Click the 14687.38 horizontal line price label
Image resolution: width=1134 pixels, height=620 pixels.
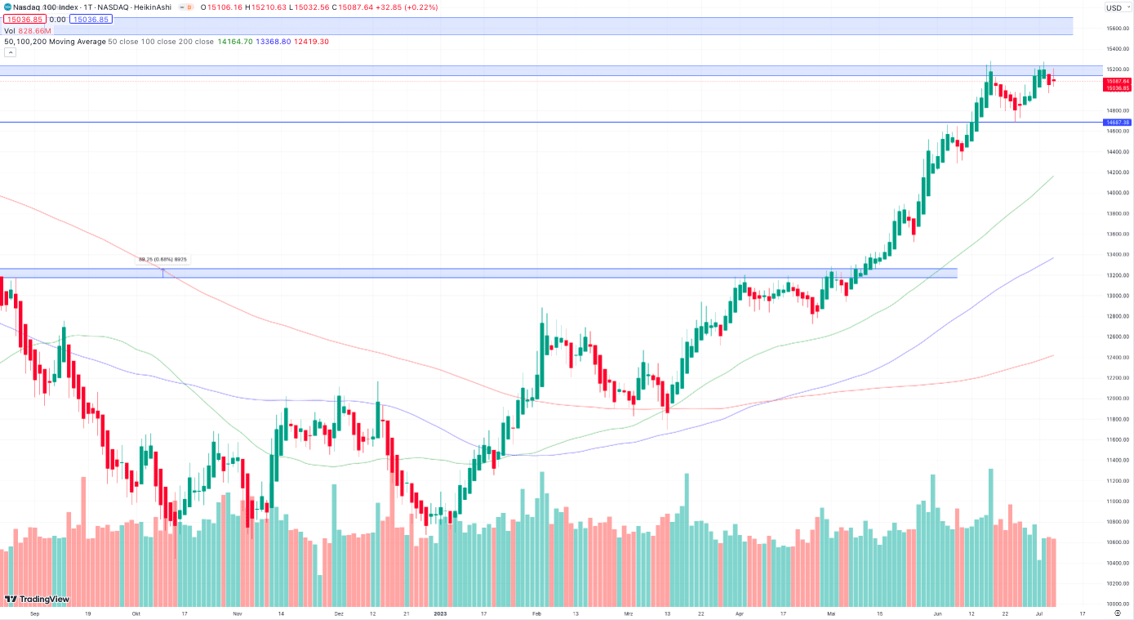tap(1117, 123)
